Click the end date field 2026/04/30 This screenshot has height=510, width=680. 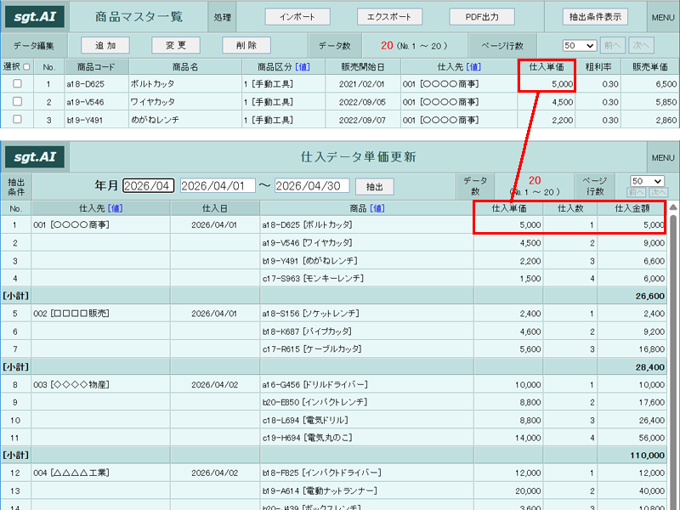click(312, 185)
